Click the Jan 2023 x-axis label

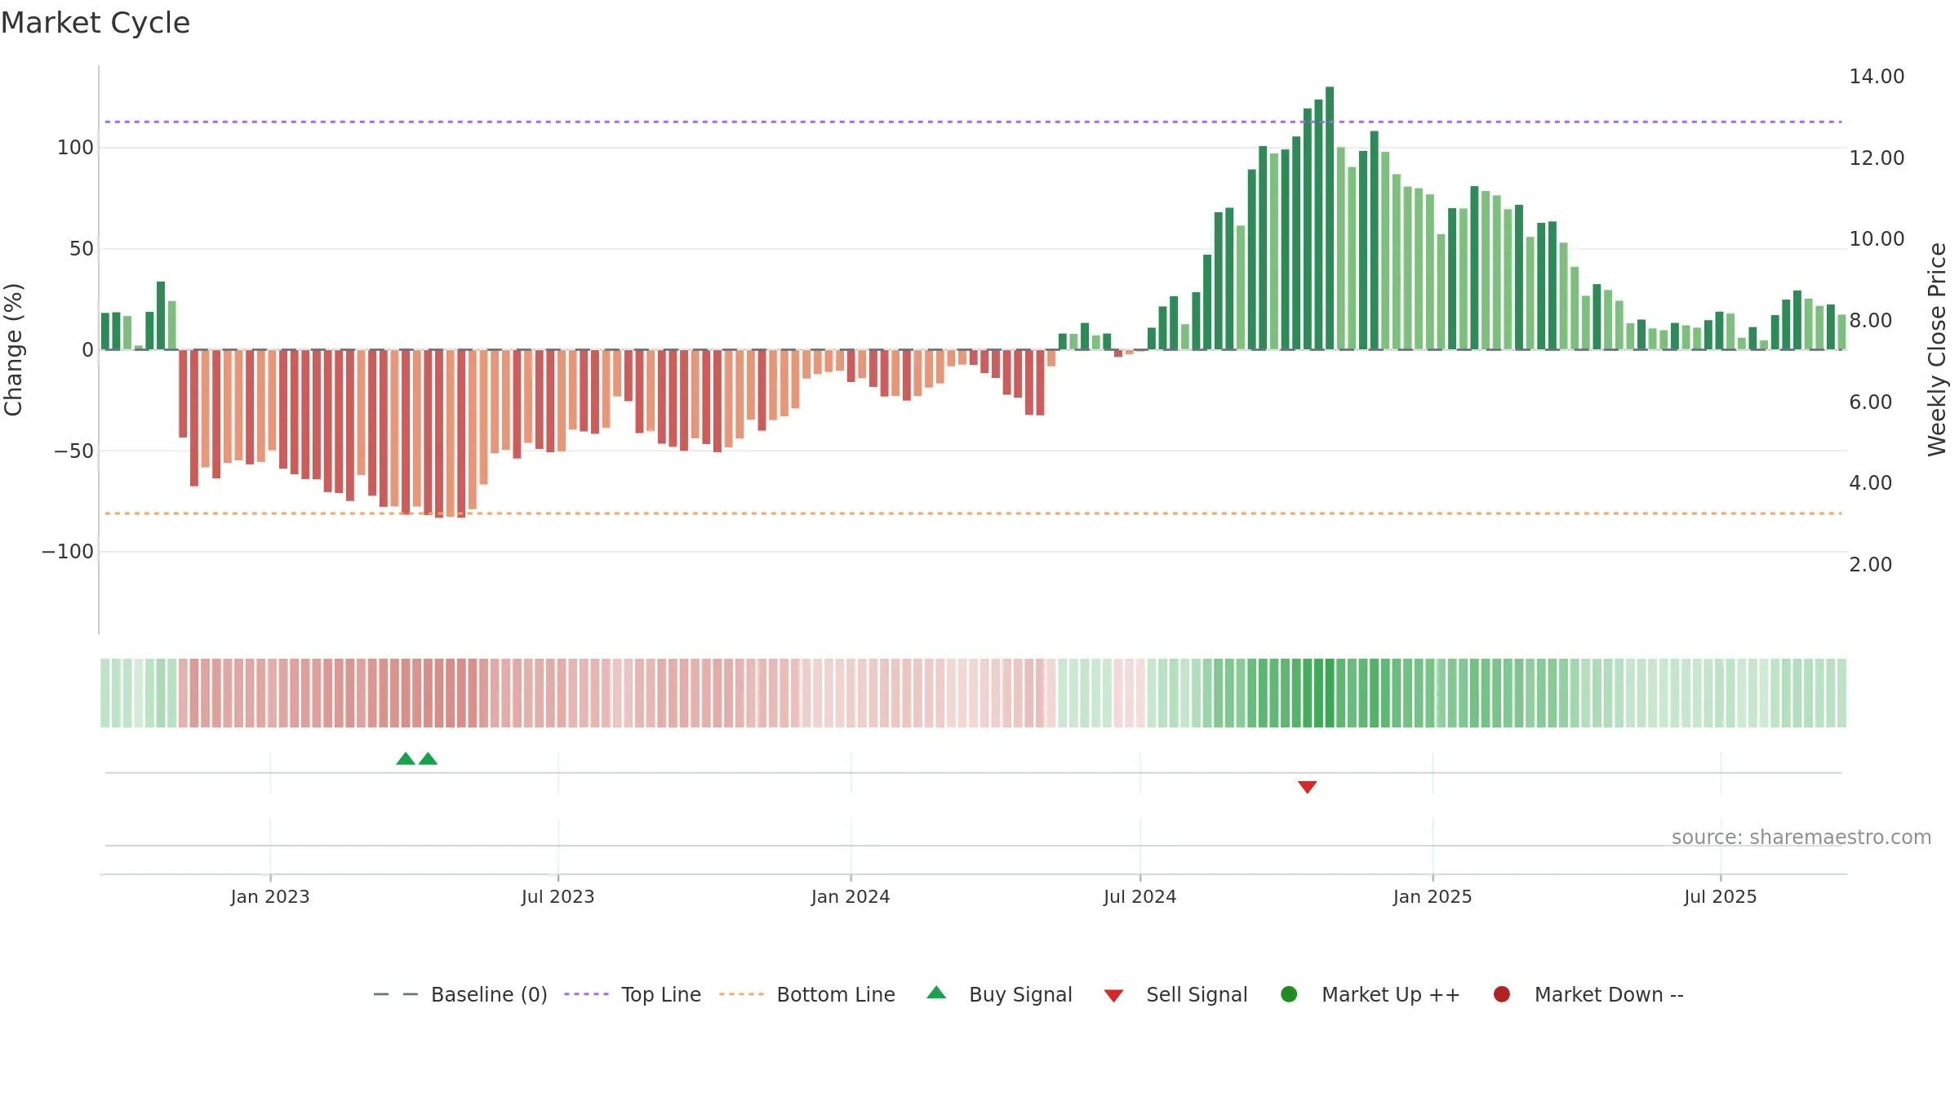coord(270,896)
